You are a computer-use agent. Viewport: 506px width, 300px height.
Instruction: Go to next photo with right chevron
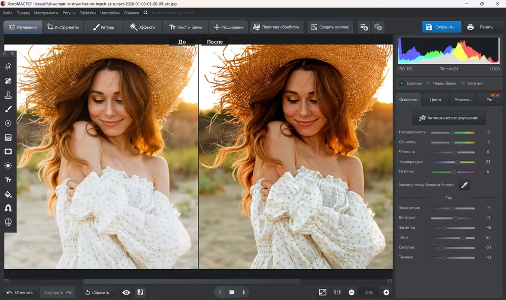[x=244, y=292]
